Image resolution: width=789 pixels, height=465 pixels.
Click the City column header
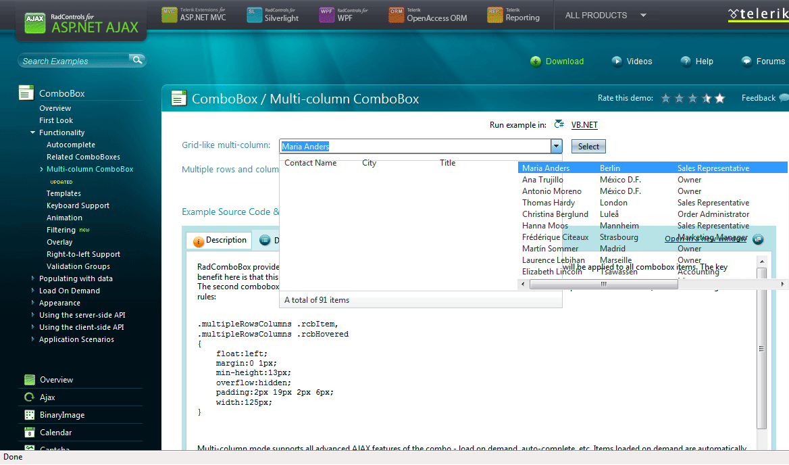(369, 163)
